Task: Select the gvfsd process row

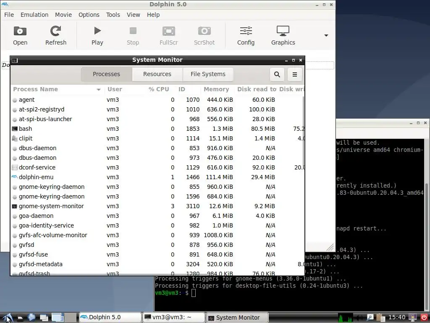Action: pos(157,245)
